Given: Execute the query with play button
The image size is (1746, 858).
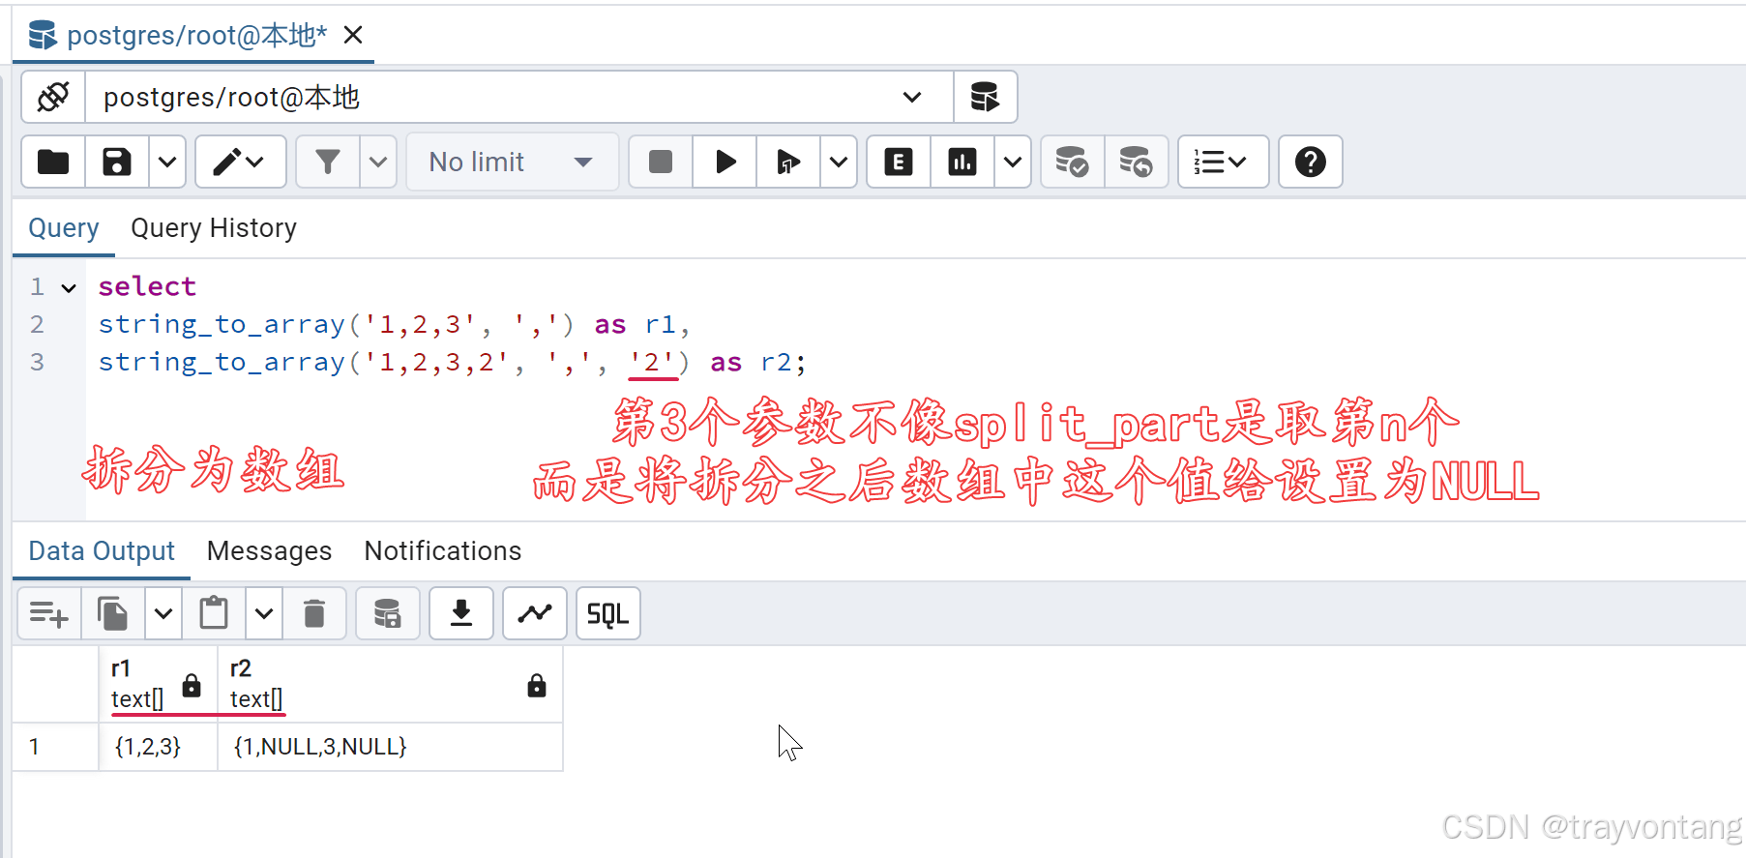Looking at the screenshot, I should [725, 162].
